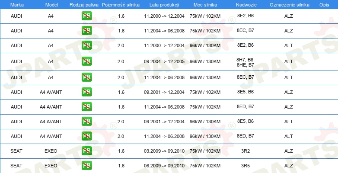Click fuel type icon in A4 2.0 8EC row
Screen dimensions: 338x173
[86, 77]
